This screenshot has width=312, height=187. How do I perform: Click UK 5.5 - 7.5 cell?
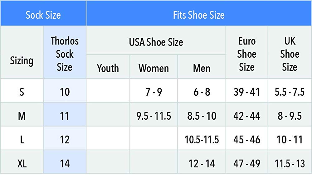[290, 90]
